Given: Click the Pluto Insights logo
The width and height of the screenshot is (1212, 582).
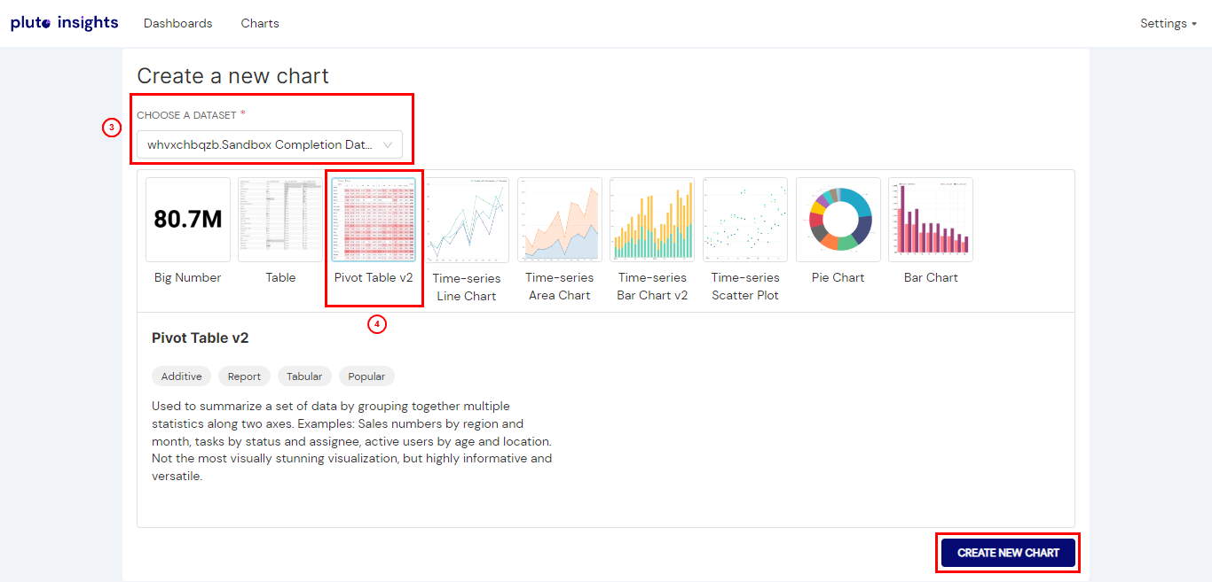Looking at the screenshot, I should 64,23.
